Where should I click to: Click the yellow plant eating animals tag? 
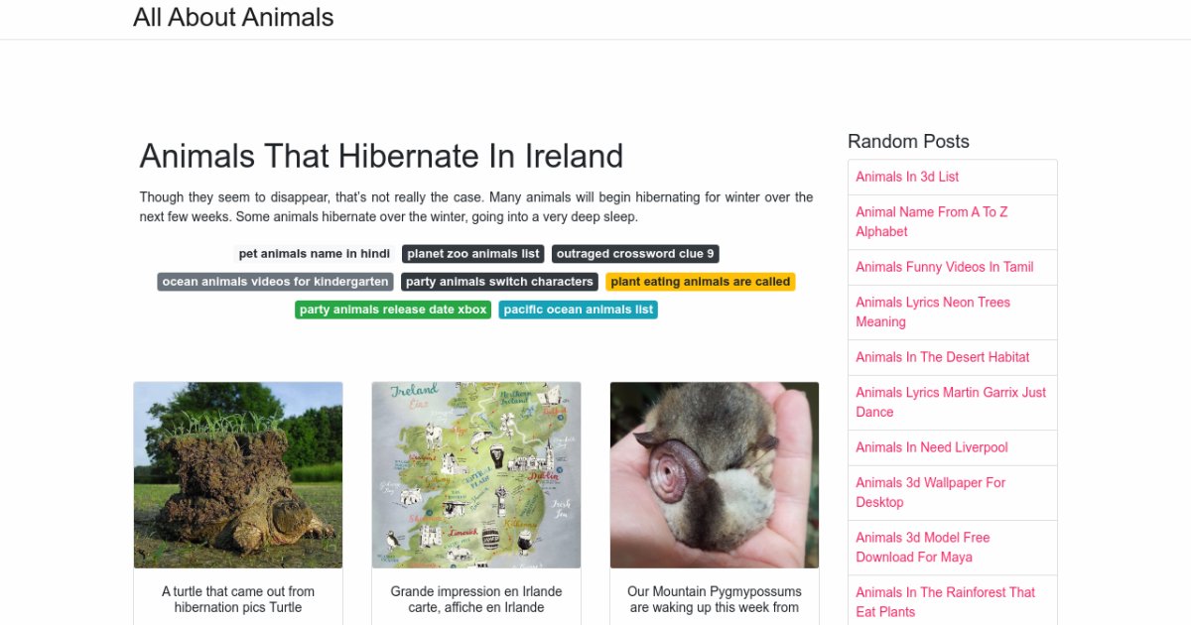point(701,282)
